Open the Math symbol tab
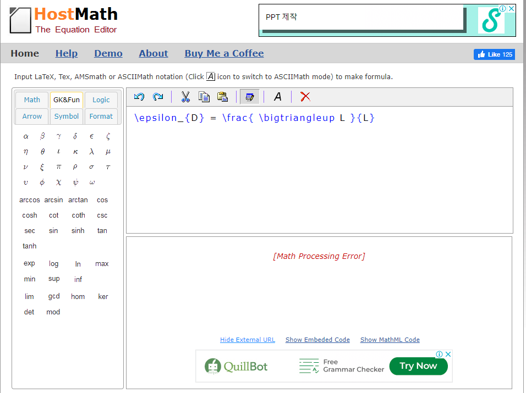 point(32,100)
